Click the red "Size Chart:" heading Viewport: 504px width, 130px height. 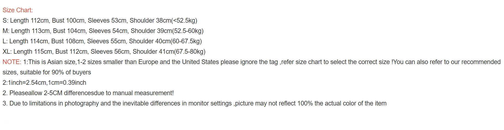click(x=17, y=10)
